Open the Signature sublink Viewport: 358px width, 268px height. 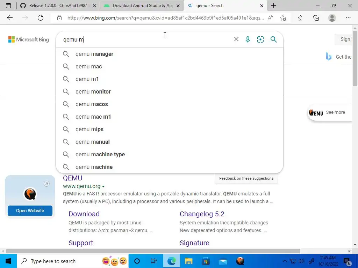[194, 243]
